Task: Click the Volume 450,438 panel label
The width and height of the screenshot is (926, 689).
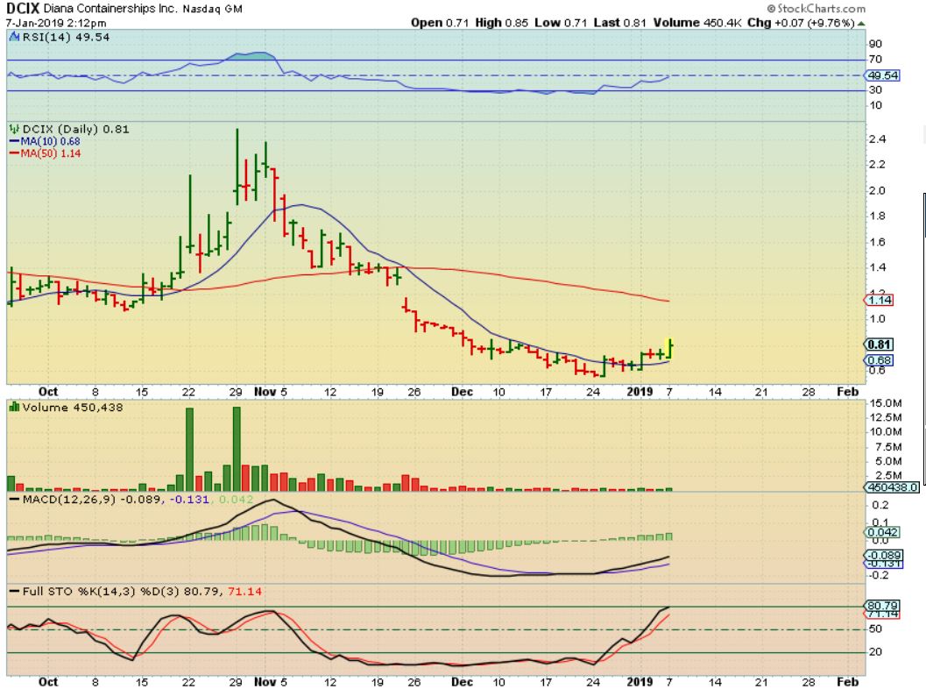Action: coord(72,407)
